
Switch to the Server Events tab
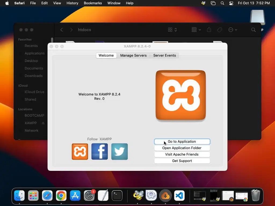(x=165, y=55)
